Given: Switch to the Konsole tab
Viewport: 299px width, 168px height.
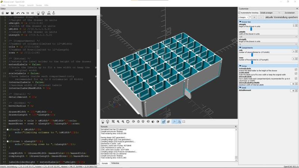Looking at the screenshot, I should (x=105, y=163).
